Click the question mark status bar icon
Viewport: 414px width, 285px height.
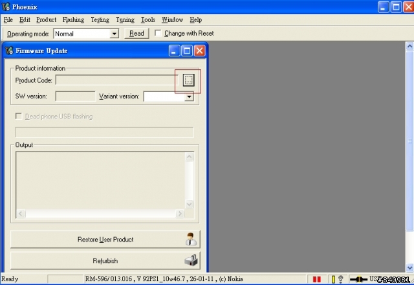[x=341, y=279]
